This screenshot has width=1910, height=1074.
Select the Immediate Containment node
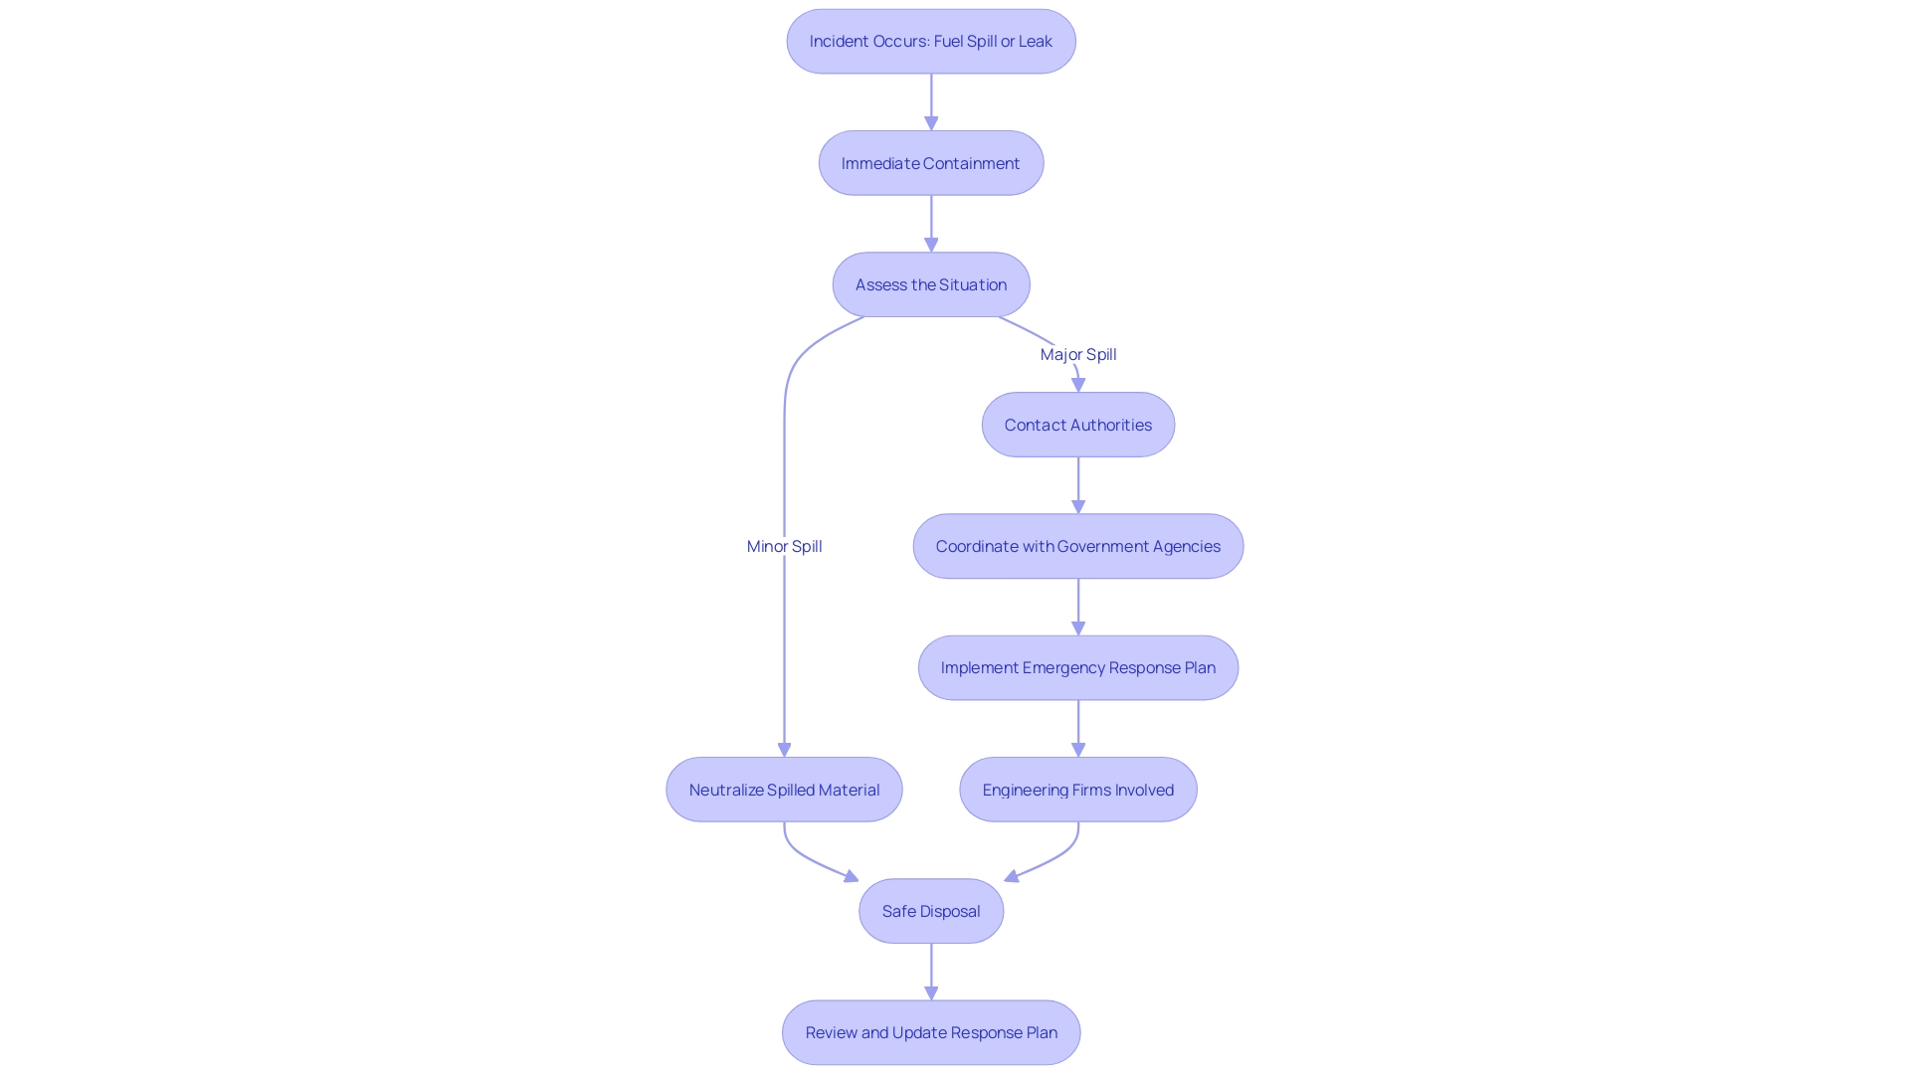[931, 163]
